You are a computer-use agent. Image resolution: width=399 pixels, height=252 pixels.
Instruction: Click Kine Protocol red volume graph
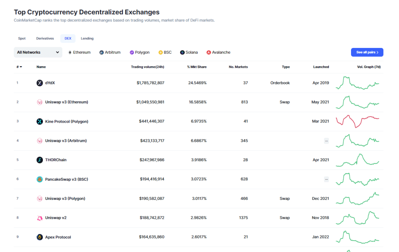pyautogui.click(x=358, y=121)
